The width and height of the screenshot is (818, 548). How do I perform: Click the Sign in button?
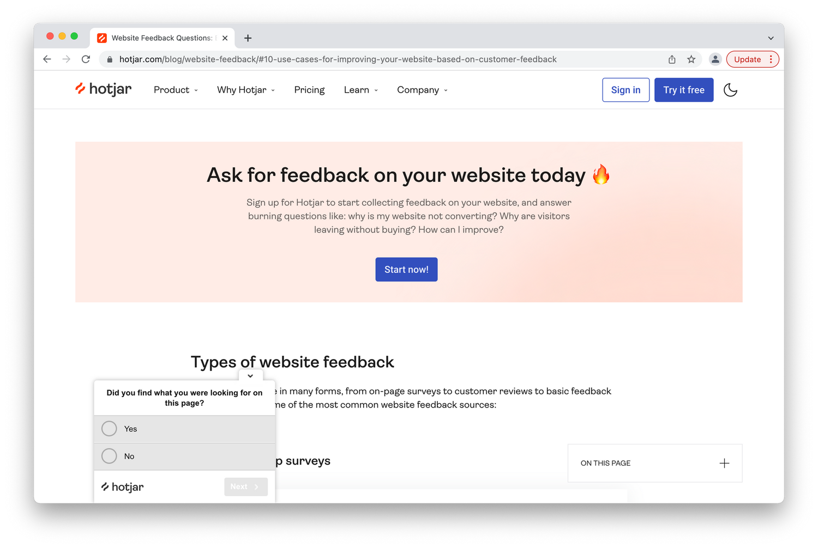pyautogui.click(x=625, y=90)
